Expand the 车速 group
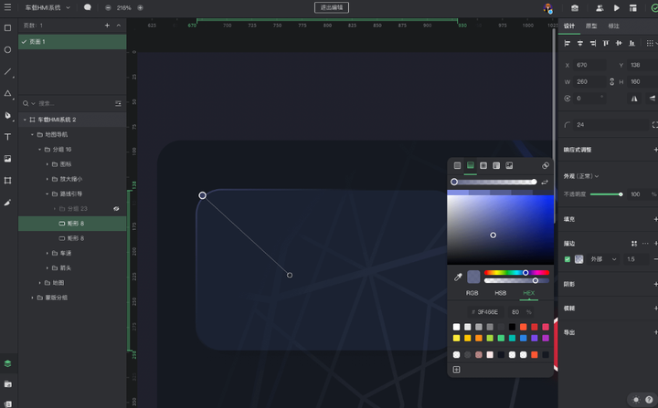This screenshot has height=408, width=658. [47, 253]
